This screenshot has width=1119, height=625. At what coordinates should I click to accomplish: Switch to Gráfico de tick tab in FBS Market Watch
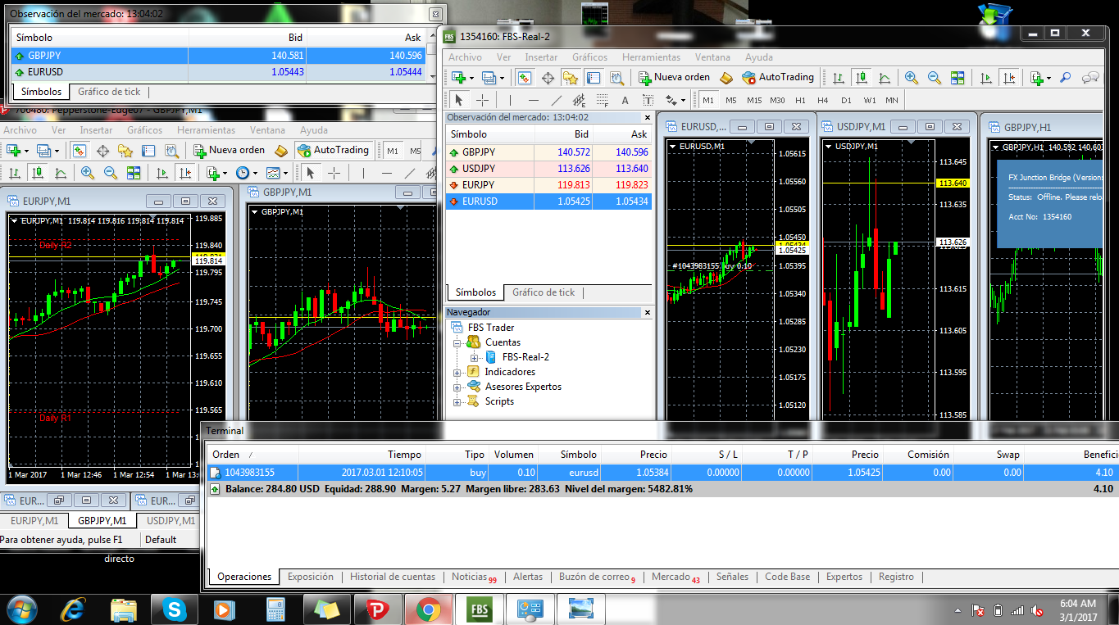(x=544, y=292)
